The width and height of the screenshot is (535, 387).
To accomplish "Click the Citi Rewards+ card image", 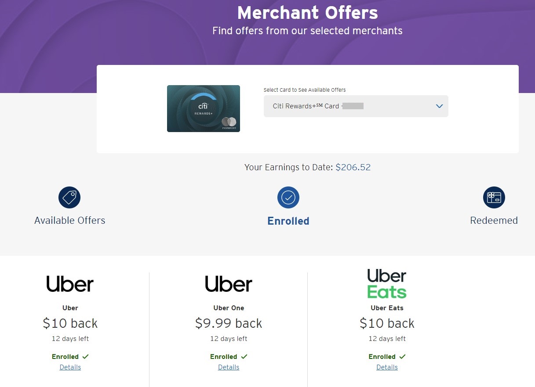I will click(x=203, y=108).
